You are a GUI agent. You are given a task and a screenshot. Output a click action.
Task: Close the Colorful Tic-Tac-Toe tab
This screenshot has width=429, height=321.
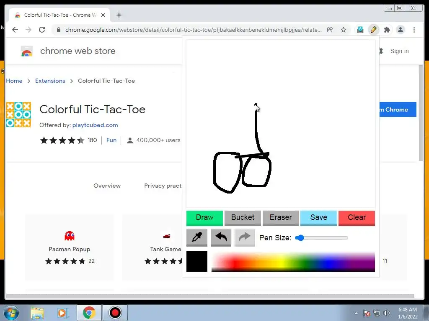(103, 15)
